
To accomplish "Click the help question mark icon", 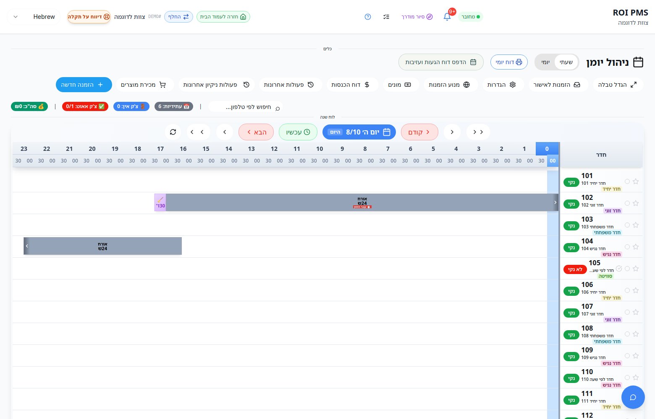I will click(x=368, y=17).
